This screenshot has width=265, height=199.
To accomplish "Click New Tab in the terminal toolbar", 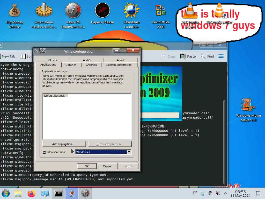I will (x=8, y=56).
